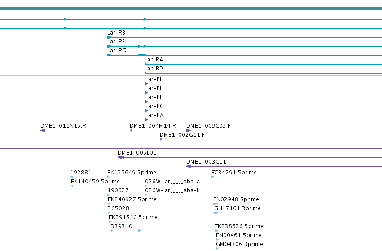Viewport: 382px width, 251px height.
Task: Select the DME1-005L01 label
Action: tap(137, 153)
